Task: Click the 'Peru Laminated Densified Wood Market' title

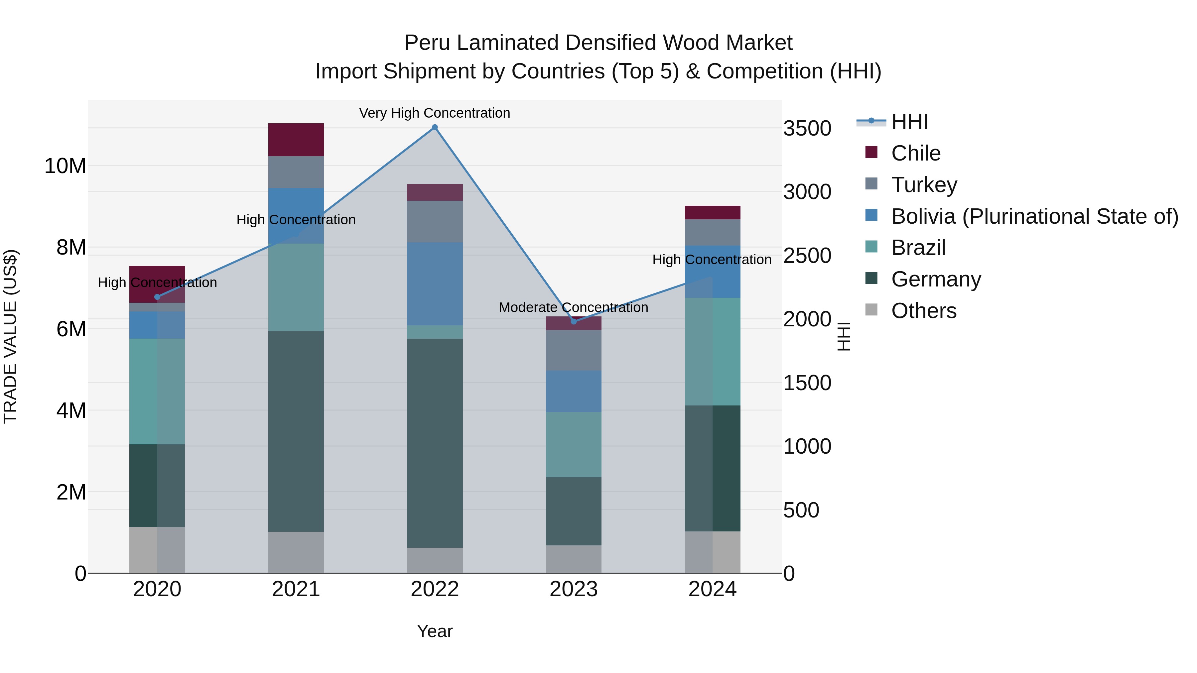Action: [x=598, y=43]
